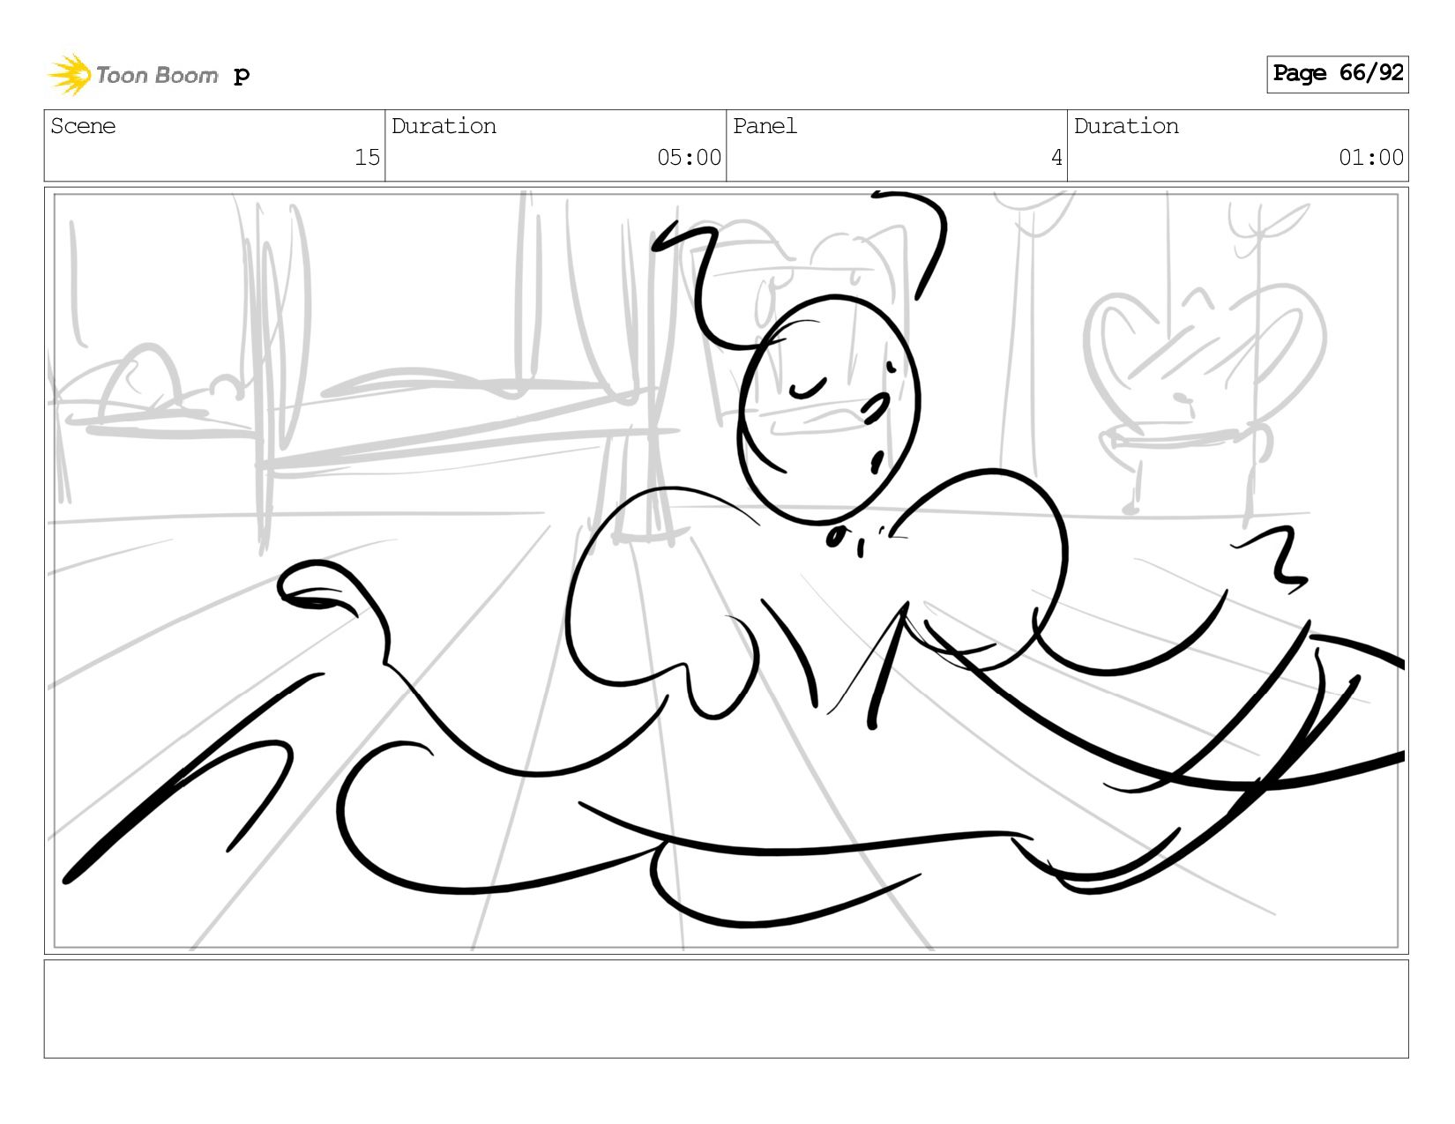The height and width of the screenshot is (1124, 1455).
Task: Click the 'Scene' header label
Action: [x=83, y=126]
